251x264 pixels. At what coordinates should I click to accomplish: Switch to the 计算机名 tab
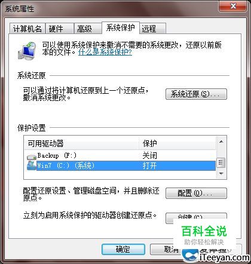(x=27, y=29)
